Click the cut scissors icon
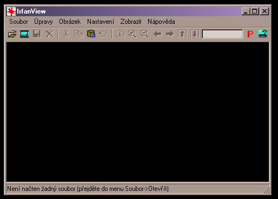The width and height of the screenshot is (278, 199). pos(67,34)
